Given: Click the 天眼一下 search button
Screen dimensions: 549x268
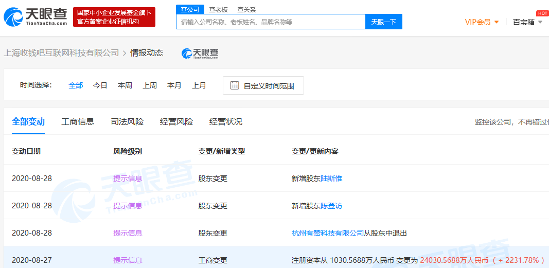Looking at the screenshot, I should point(384,22).
